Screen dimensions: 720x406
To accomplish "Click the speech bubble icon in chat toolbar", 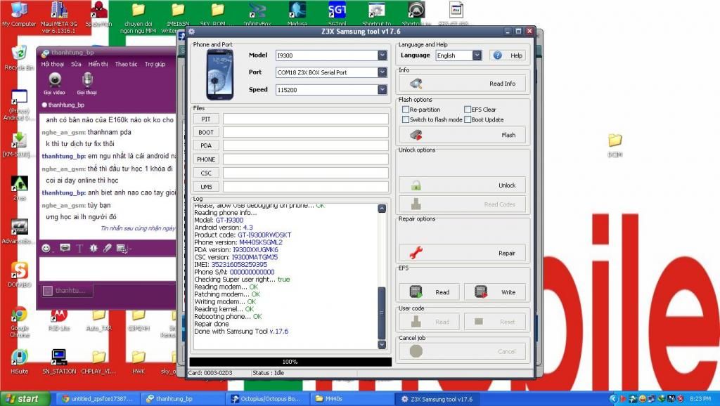I will (65, 248).
